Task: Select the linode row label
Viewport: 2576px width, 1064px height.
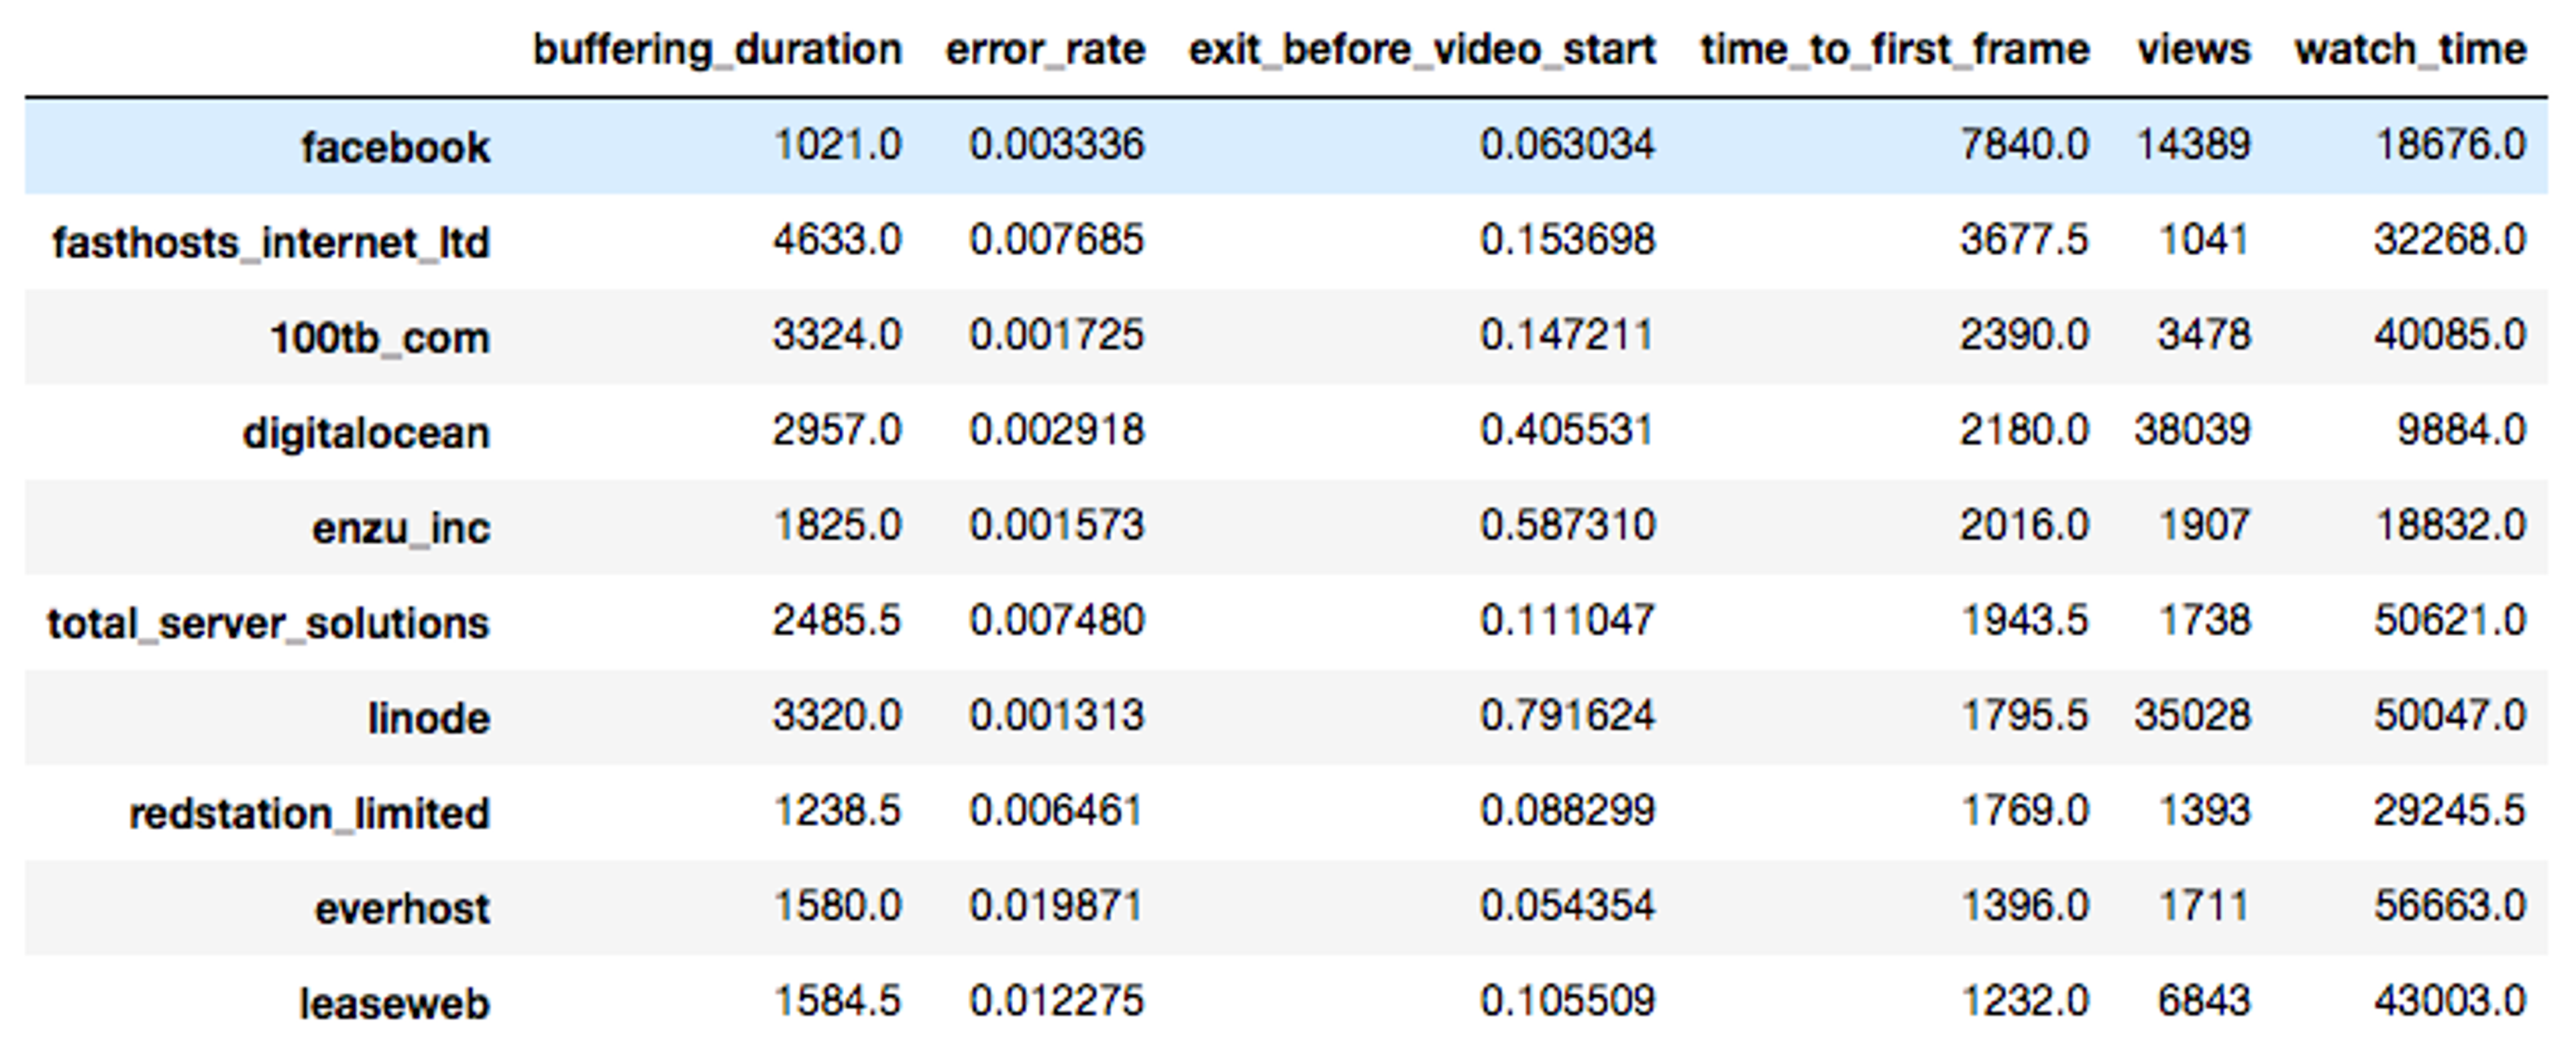Action: tap(429, 718)
